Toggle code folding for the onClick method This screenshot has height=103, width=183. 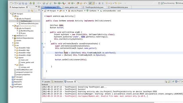pos(45,32)
